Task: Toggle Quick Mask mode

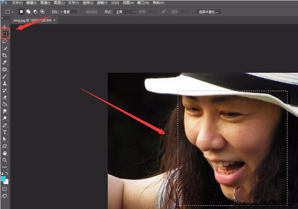Action: [5, 189]
